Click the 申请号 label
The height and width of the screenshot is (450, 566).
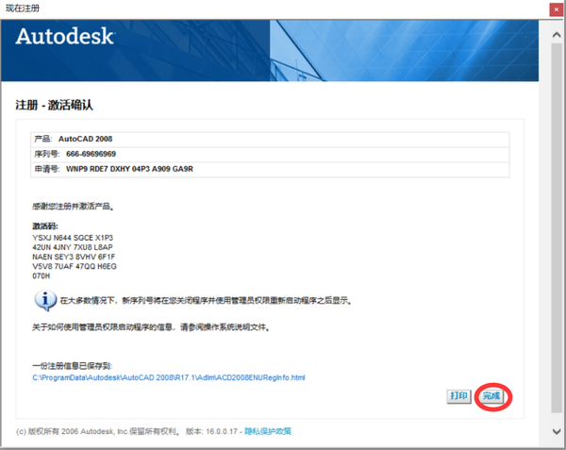tap(47, 169)
